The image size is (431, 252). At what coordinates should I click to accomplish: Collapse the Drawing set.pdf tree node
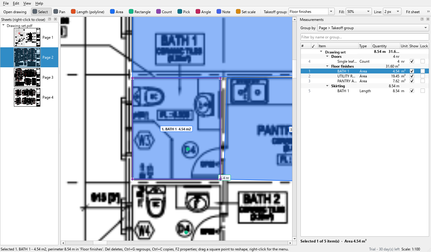(x=3, y=26)
